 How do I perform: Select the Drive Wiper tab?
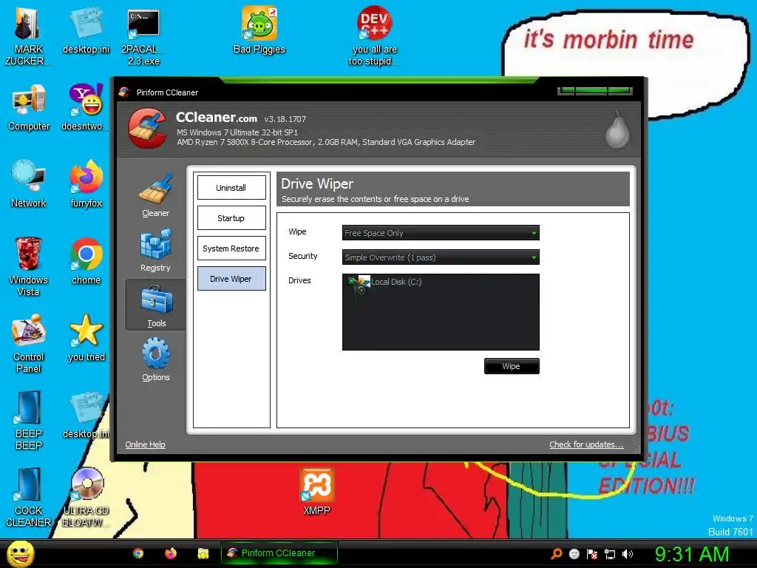click(231, 279)
